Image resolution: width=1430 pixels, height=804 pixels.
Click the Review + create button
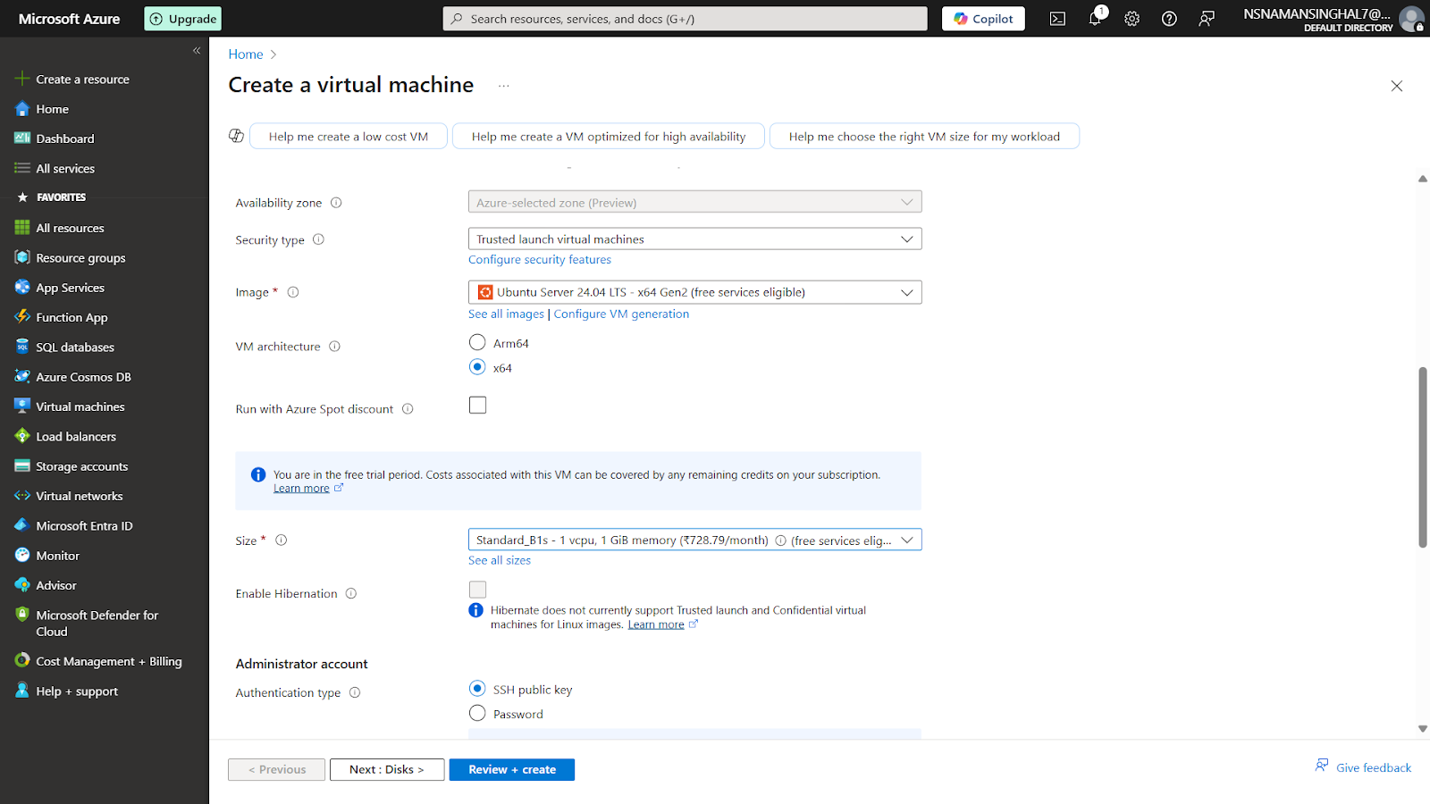[x=511, y=769]
